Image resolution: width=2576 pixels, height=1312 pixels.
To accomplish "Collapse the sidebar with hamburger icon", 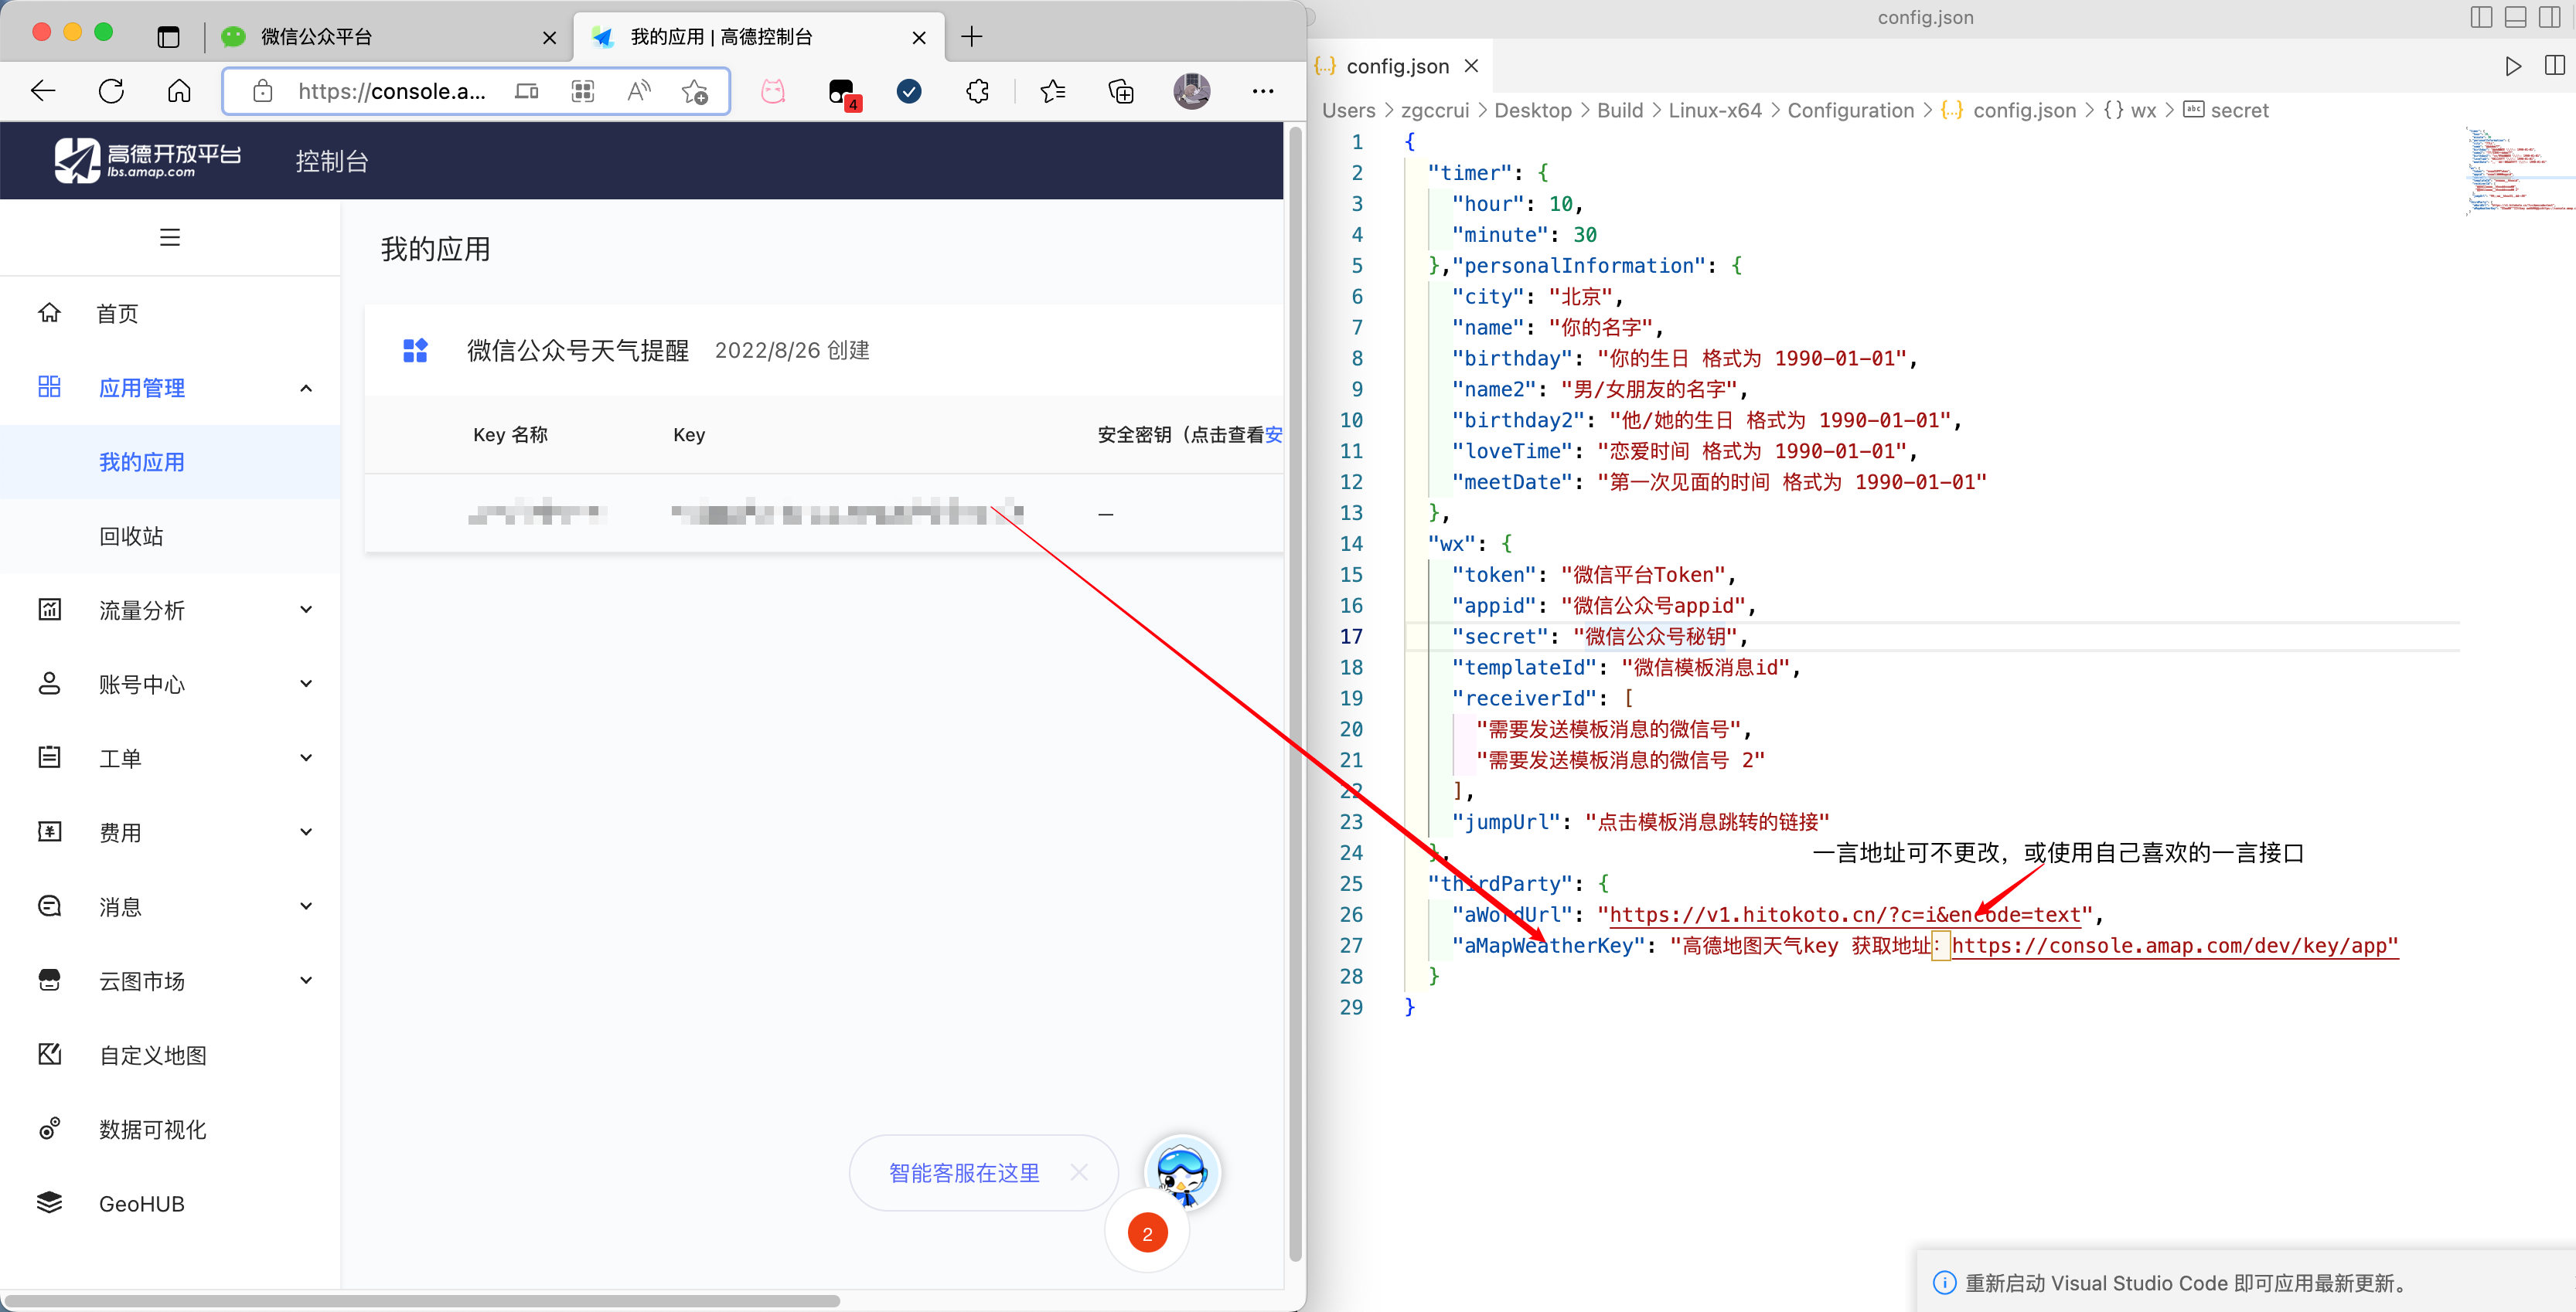I will point(170,236).
